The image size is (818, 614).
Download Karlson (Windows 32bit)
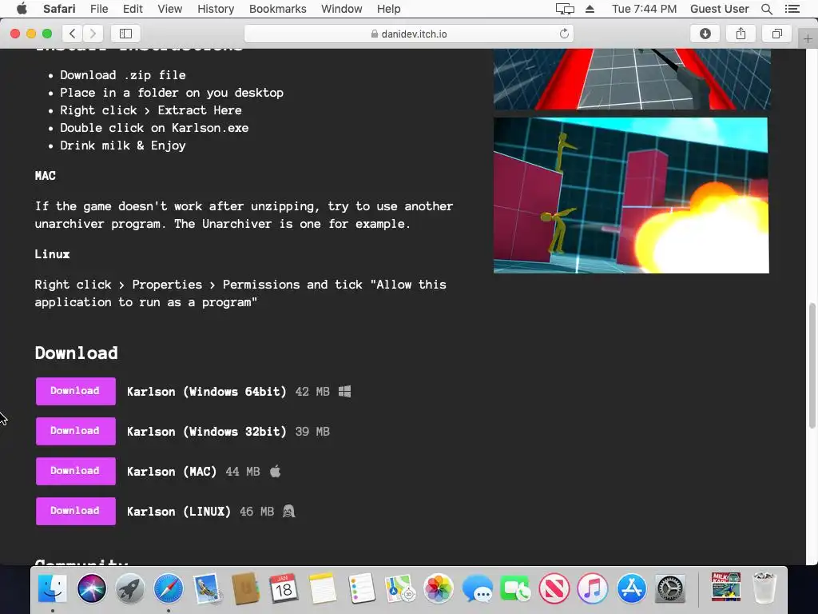point(76,431)
